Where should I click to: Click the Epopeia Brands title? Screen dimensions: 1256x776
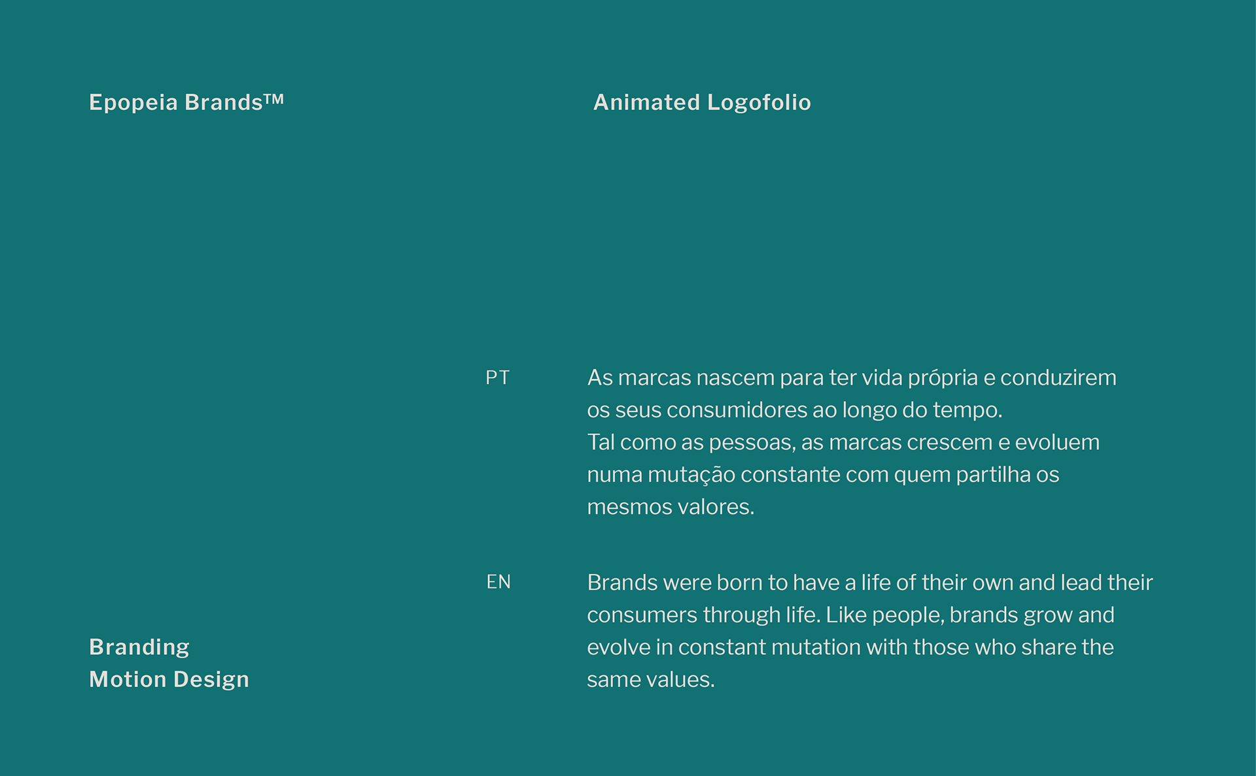click(186, 102)
